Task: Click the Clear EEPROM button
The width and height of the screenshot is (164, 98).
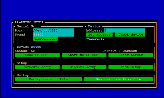Action: pos(131,55)
